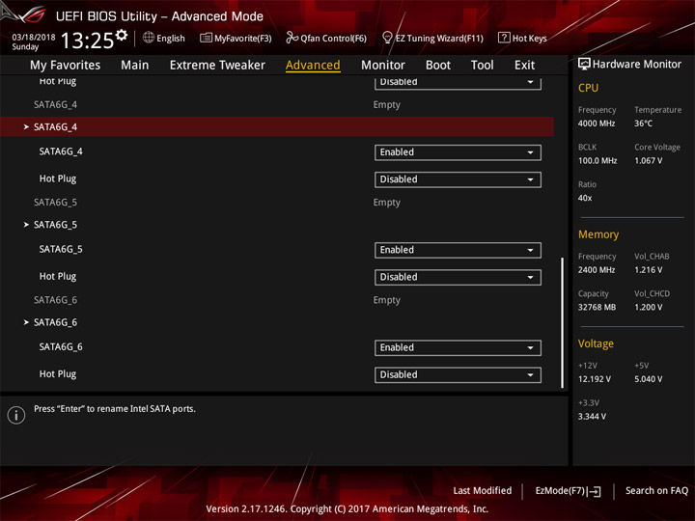
Task: Click the +5V value 5.040 V
Action: click(648, 379)
